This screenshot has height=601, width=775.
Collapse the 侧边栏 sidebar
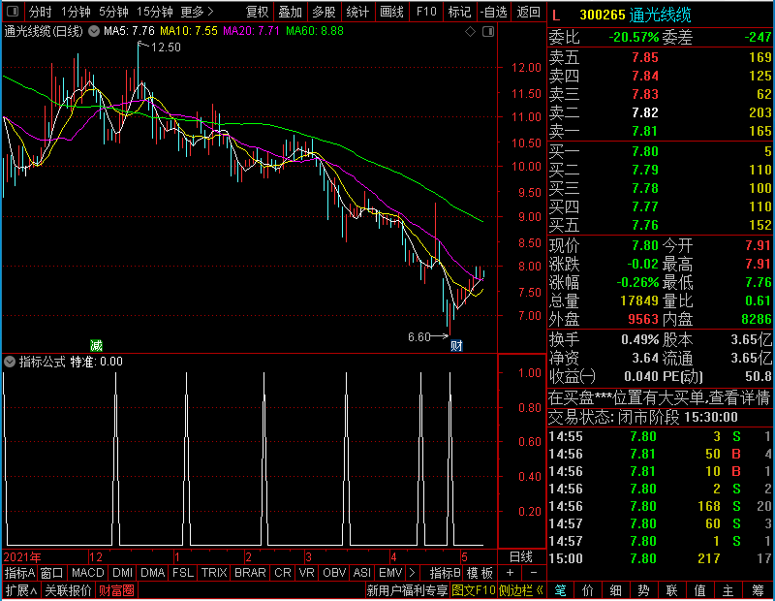(521, 590)
